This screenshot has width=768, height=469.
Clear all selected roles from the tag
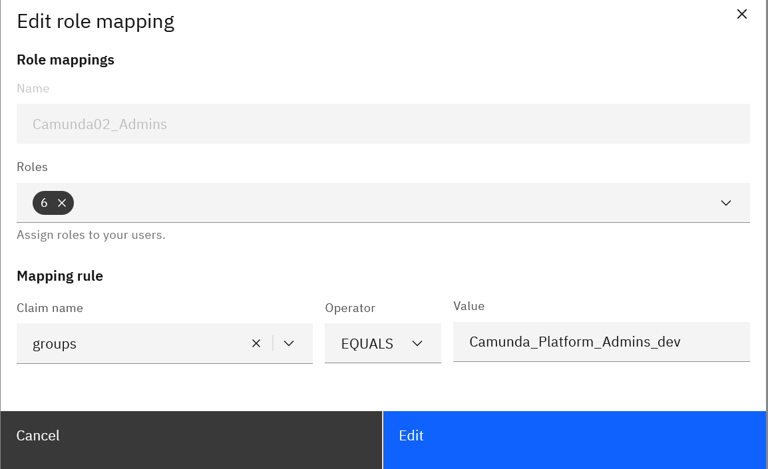point(62,203)
